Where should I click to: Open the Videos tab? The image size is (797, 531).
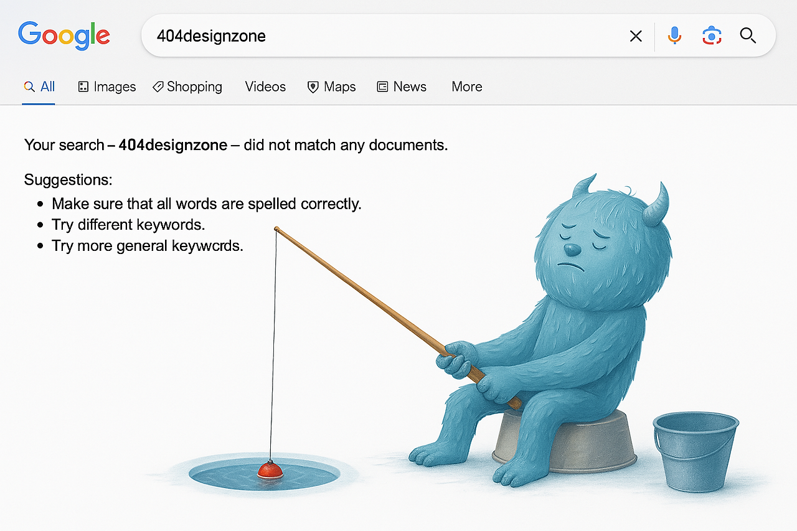click(265, 87)
